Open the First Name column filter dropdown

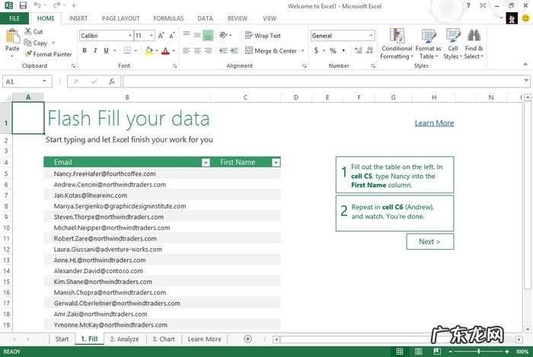(276, 162)
